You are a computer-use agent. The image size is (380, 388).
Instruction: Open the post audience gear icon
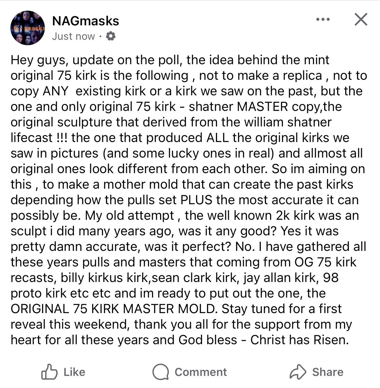point(111,36)
